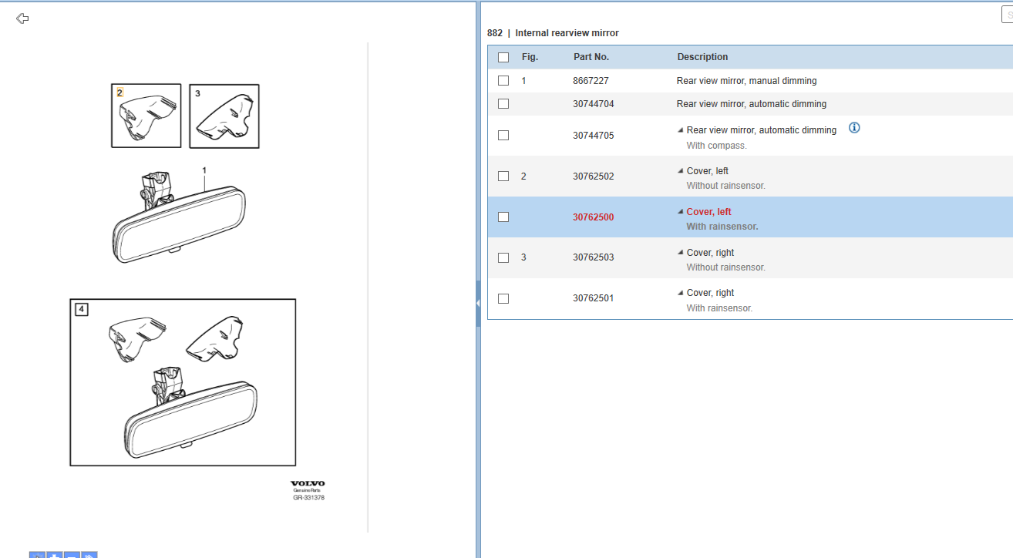Focus the search field at the top right
The width and height of the screenshot is (1013, 558).
click(x=1007, y=15)
